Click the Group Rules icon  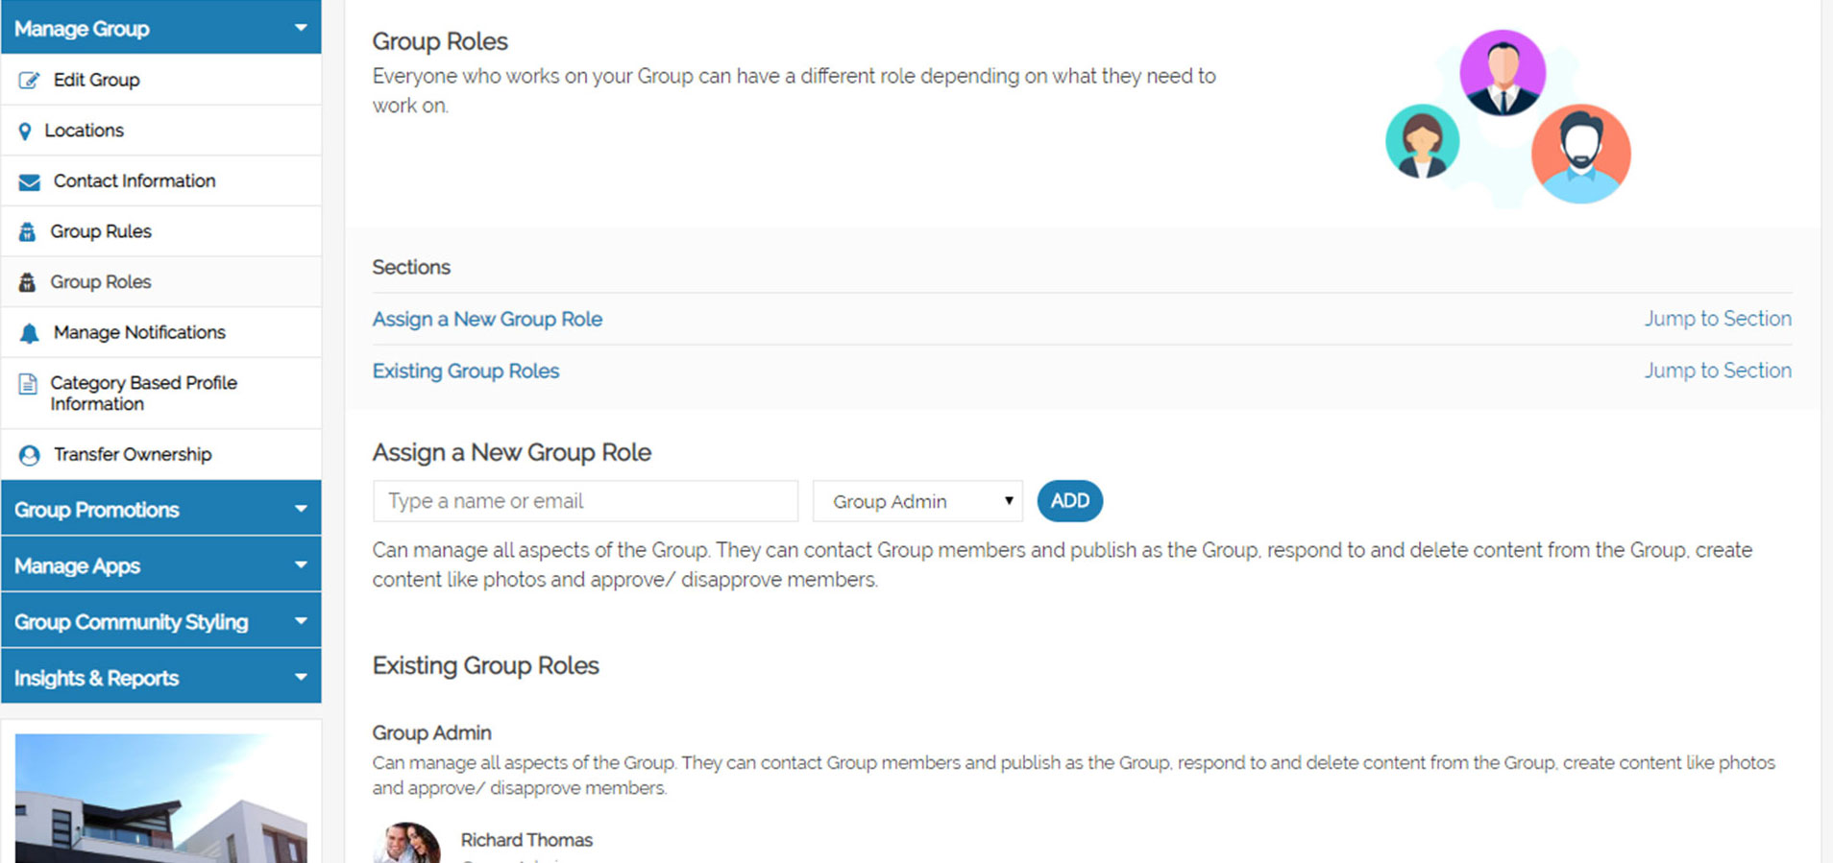[x=27, y=232]
